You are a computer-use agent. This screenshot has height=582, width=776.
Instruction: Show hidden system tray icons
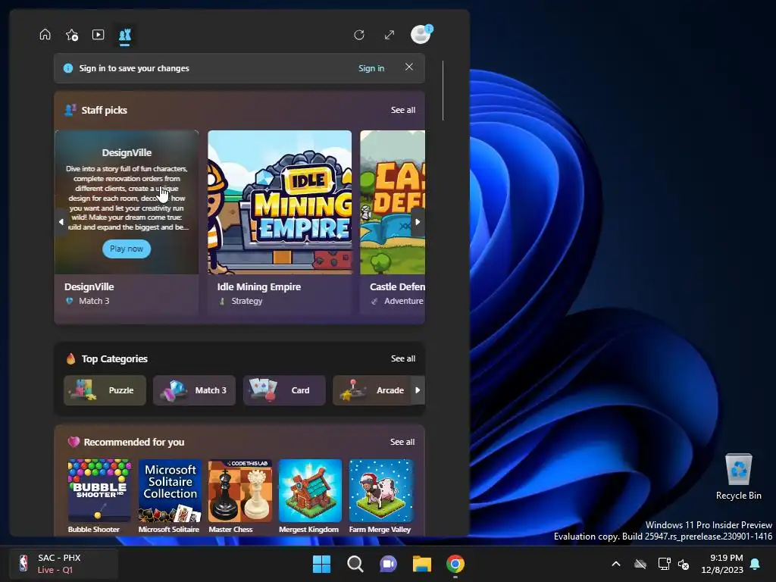[x=616, y=564]
